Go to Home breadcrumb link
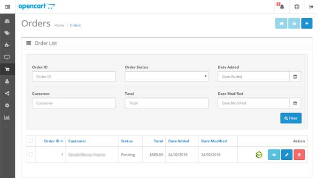 pyautogui.click(x=59, y=25)
